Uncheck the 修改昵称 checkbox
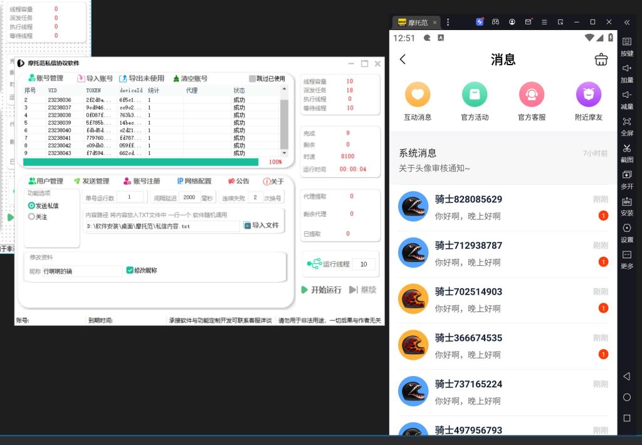This screenshot has width=642, height=445. 130,271
